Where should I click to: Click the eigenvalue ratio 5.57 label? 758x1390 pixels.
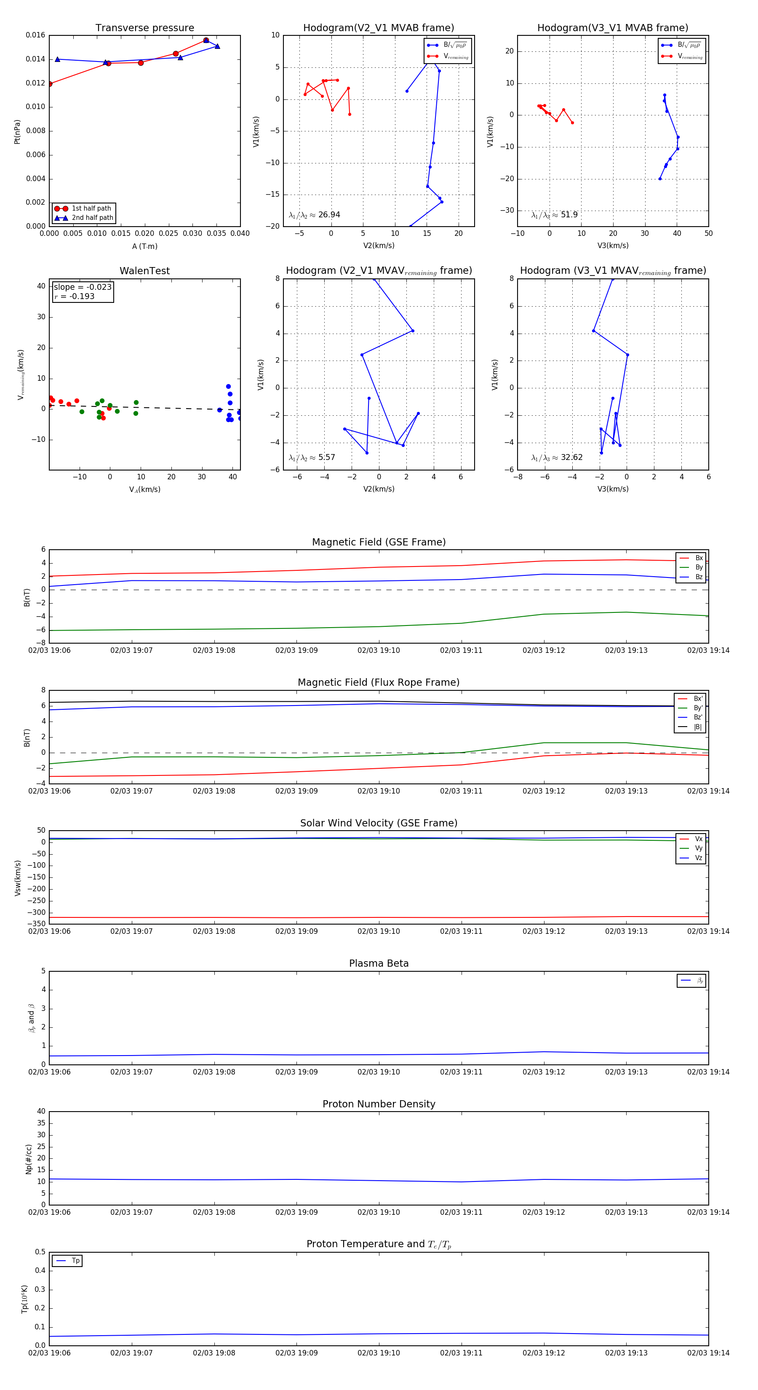click(312, 457)
